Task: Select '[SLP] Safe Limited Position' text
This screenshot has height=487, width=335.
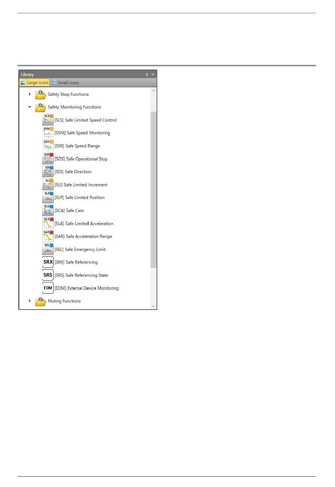Action: point(80,198)
